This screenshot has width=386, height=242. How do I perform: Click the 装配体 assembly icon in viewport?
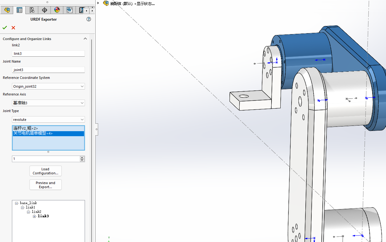(x=106, y=3)
